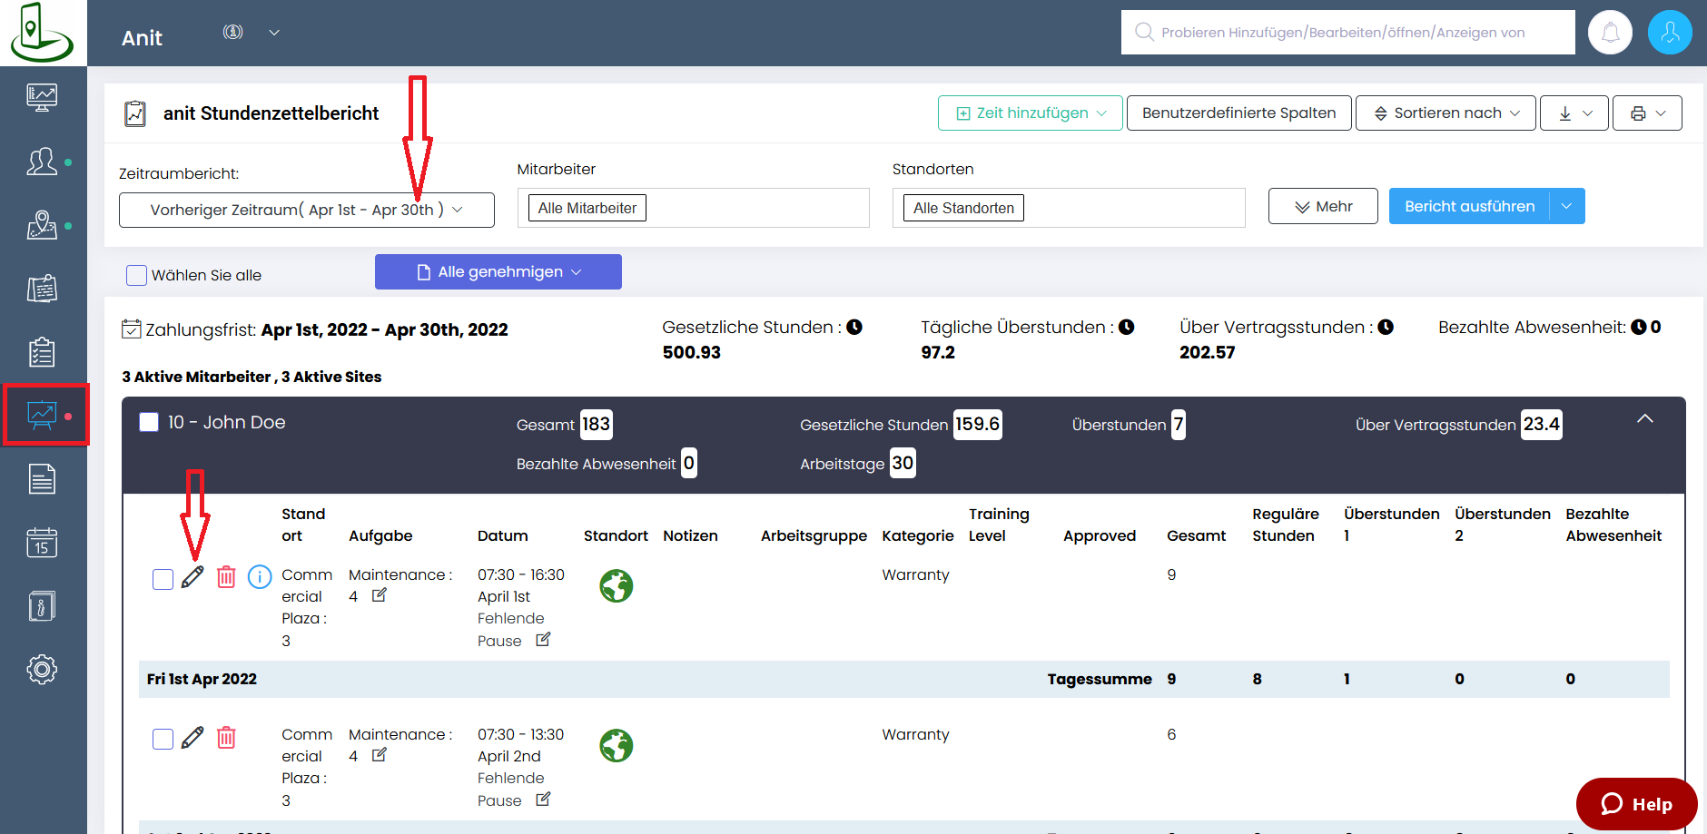
Task: Click the Kategorie column header
Action: 918,535
